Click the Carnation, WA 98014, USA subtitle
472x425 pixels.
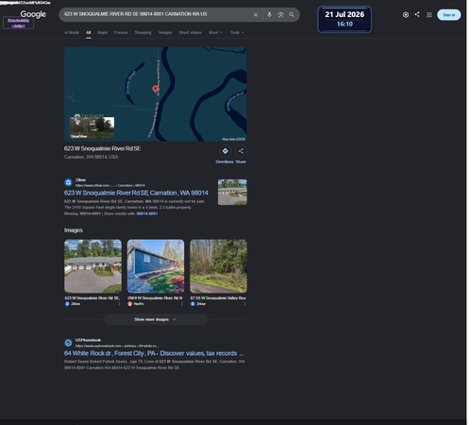coord(92,157)
